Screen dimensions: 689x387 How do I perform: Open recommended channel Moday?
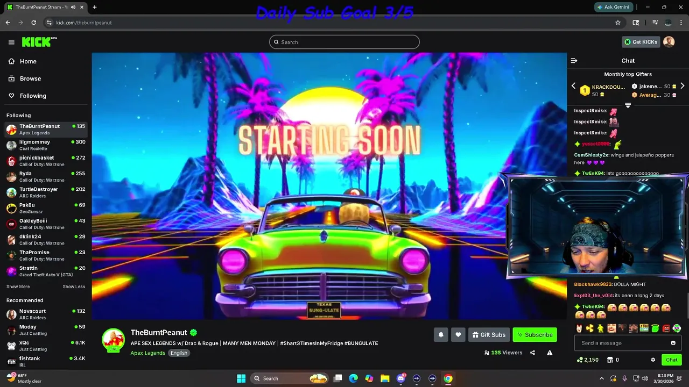point(46,329)
